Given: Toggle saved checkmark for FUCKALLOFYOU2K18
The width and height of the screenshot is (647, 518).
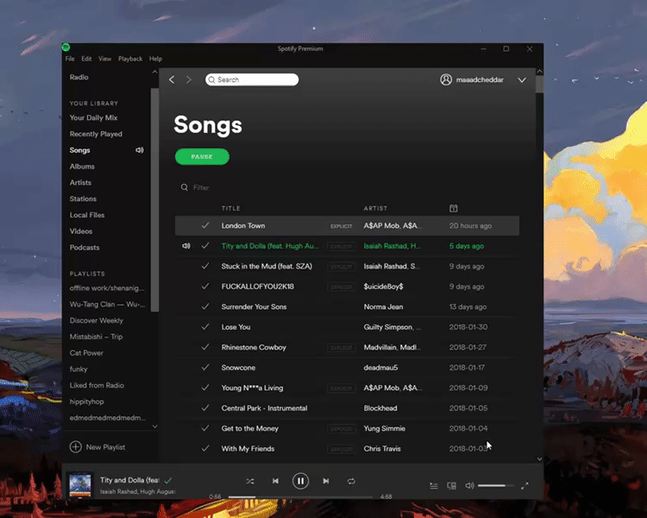Looking at the screenshot, I should [x=205, y=287].
